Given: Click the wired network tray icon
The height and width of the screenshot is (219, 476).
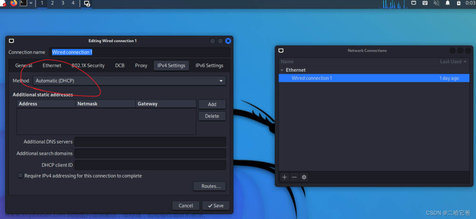Looking at the screenshot, I should pos(414,3).
